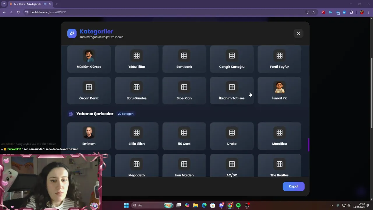Open the Extensions puzzle icon
This screenshot has width=373, height=210.
pyautogui.click(x=351, y=12)
